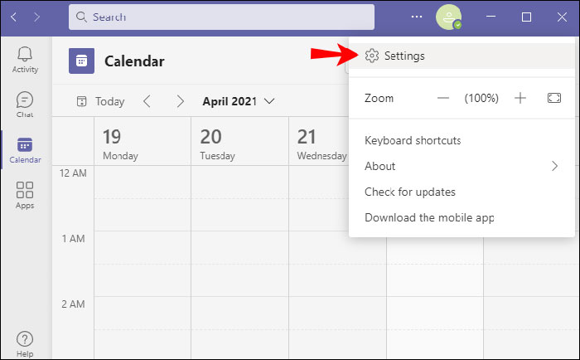The height and width of the screenshot is (360, 580).
Task: Minimize the Teams window
Action: [491, 17]
